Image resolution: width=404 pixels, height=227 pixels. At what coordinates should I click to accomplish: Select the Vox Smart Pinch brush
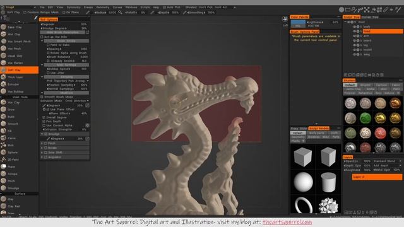20,41
